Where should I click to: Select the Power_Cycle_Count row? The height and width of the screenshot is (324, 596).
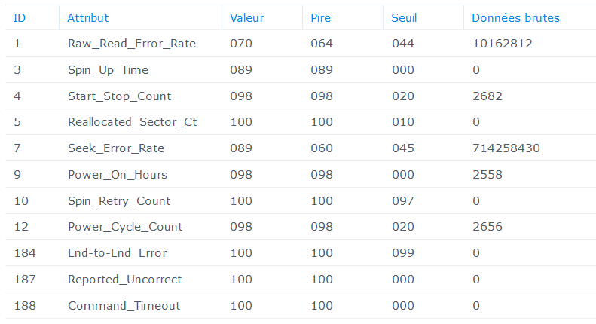pos(301,227)
